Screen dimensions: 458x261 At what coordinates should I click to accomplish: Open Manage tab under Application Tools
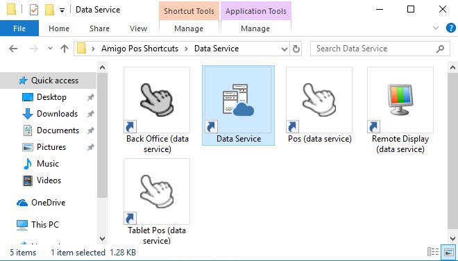click(x=255, y=28)
